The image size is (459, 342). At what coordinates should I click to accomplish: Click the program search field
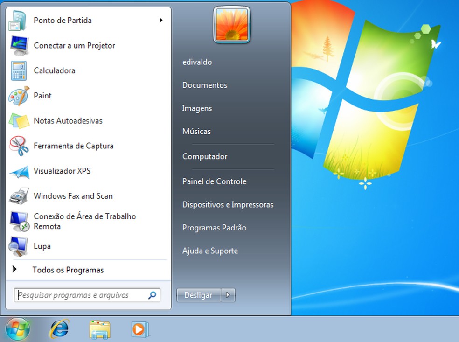[79, 295]
